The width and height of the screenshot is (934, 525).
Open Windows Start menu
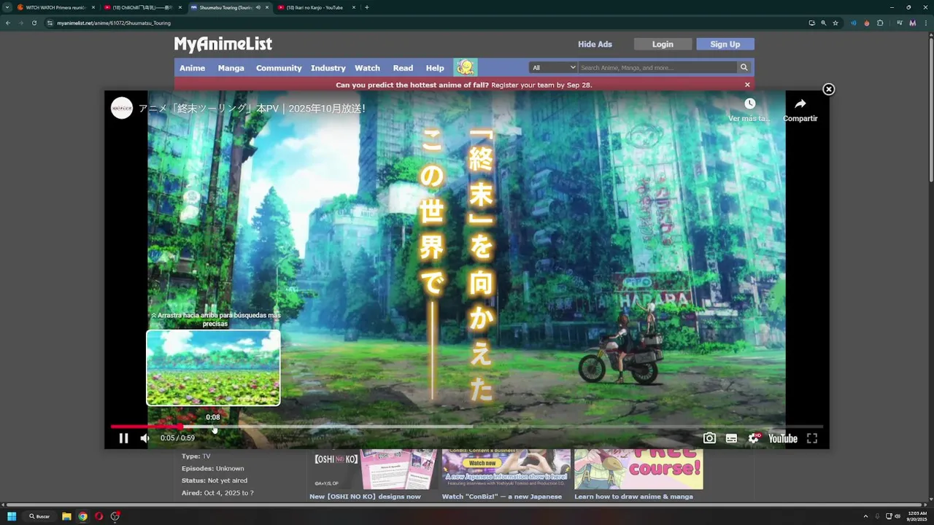(12, 516)
